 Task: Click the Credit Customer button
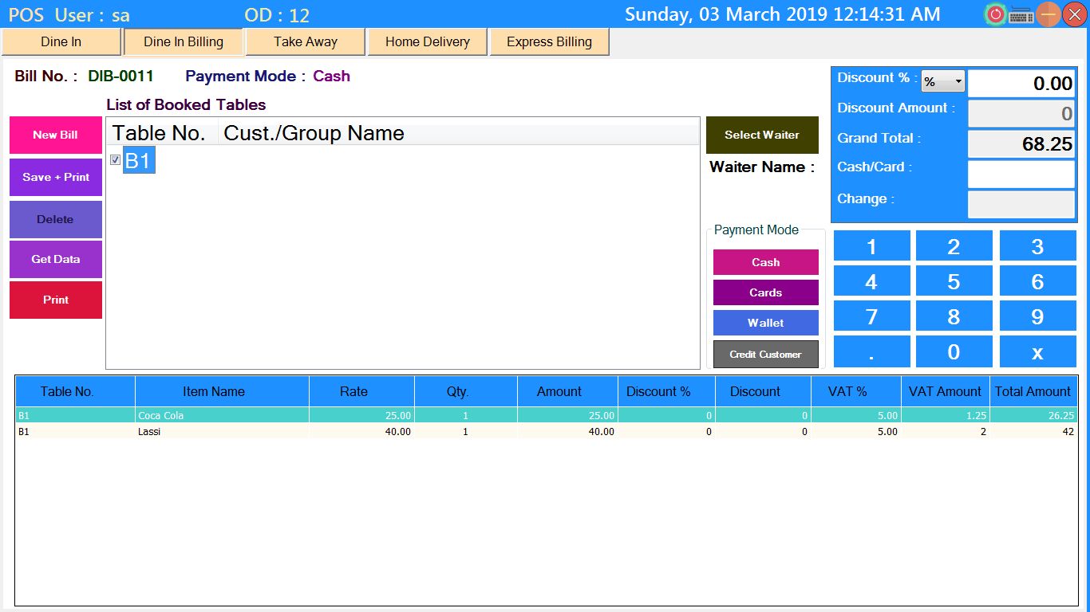coord(765,355)
